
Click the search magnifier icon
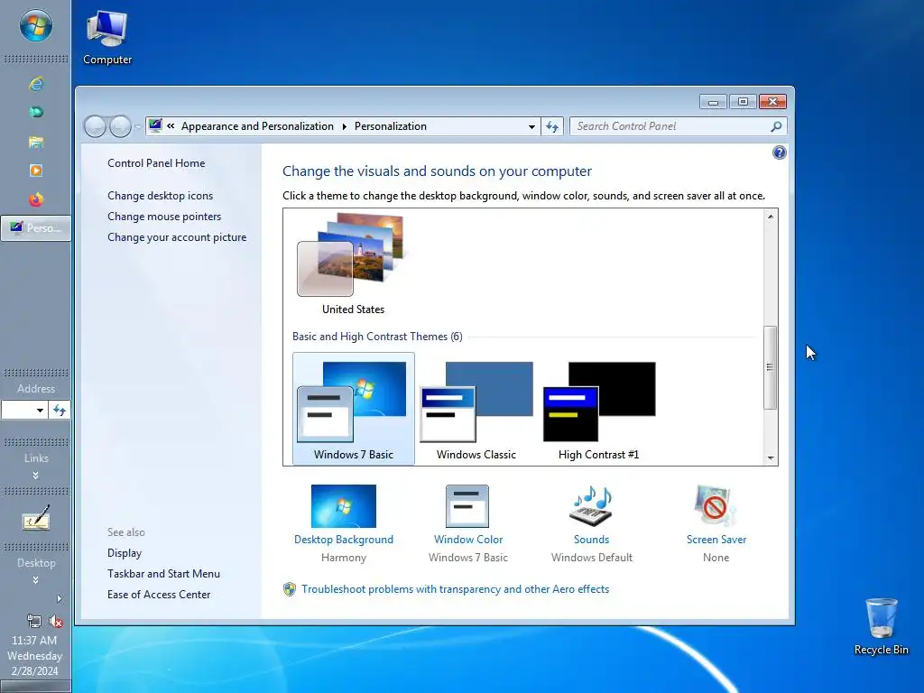tap(776, 126)
